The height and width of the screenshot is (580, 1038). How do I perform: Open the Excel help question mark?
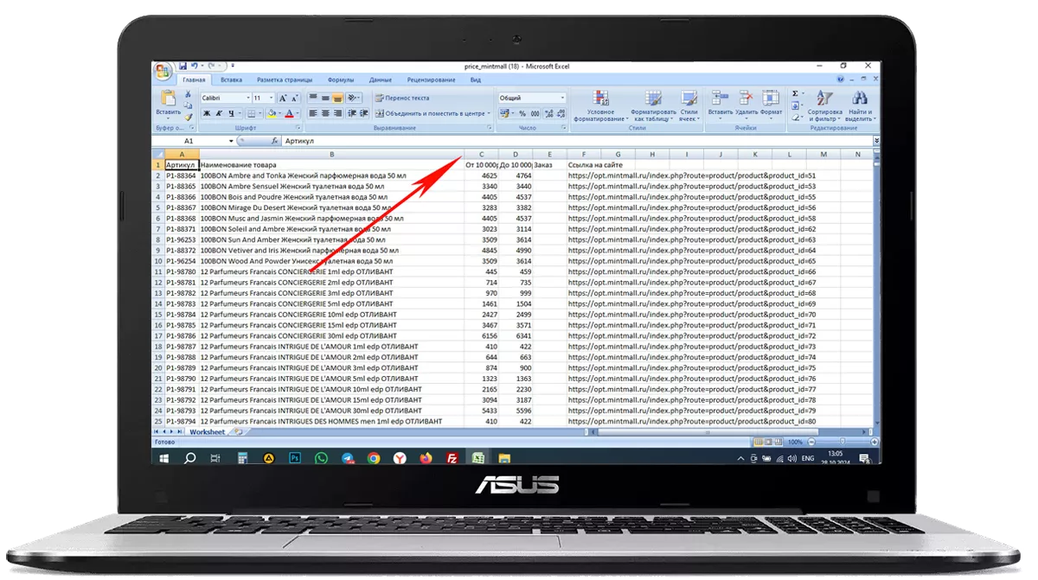[840, 79]
